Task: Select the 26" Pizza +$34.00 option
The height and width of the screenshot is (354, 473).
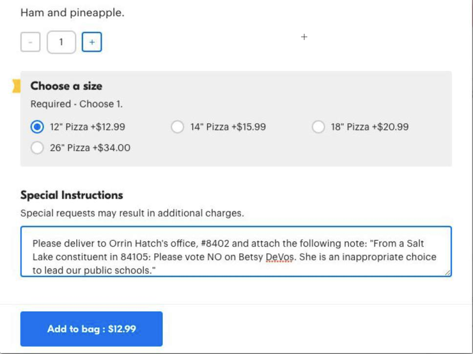Action: point(37,147)
